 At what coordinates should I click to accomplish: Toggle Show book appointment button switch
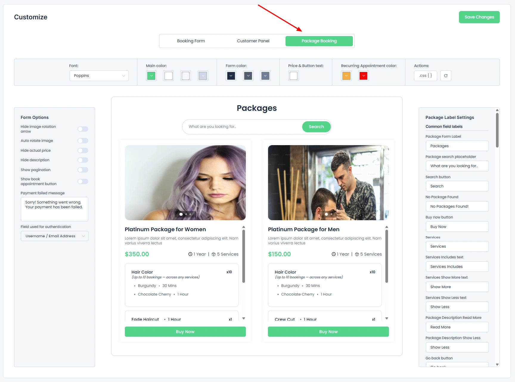click(83, 181)
